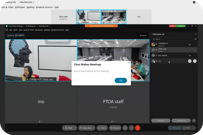Viewport: 203px width, 135px height.
Task: Click the Webex logo in title bar
Action: pyautogui.click(x=7, y=26)
